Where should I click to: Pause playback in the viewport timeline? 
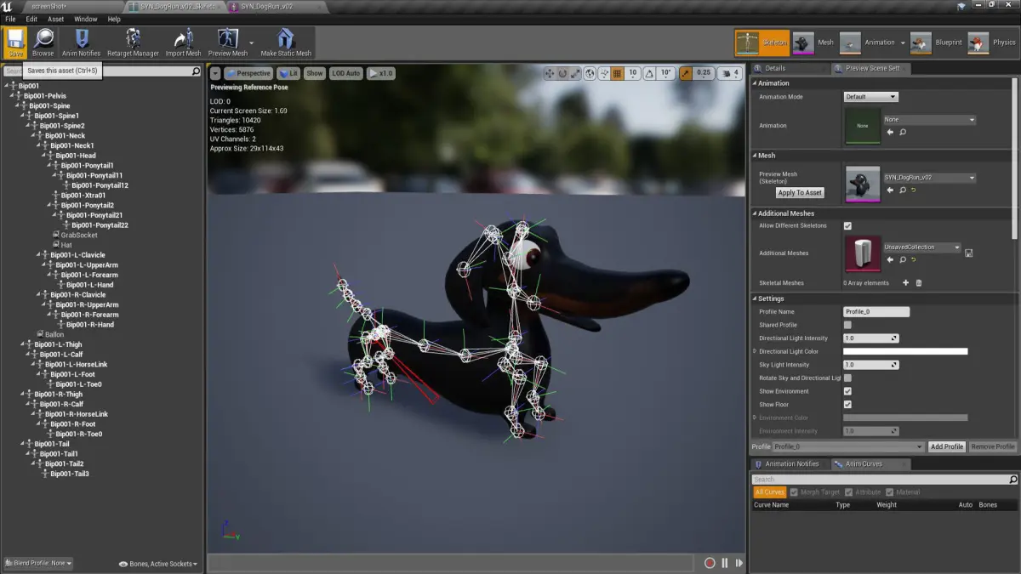tap(725, 563)
